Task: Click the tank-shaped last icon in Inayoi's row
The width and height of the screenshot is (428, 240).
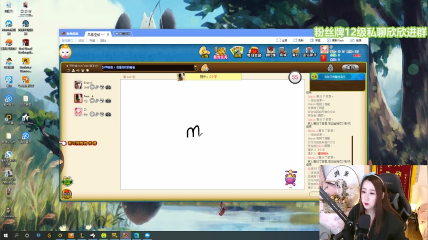Action: (108, 87)
